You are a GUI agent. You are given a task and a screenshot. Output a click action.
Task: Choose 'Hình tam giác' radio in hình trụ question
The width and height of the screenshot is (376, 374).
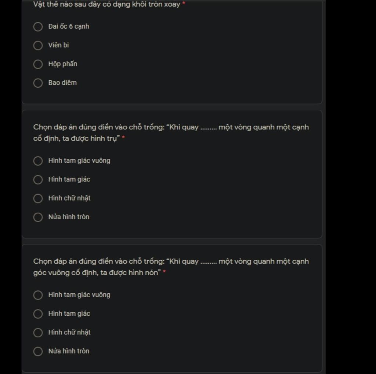pyautogui.click(x=38, y=180)
